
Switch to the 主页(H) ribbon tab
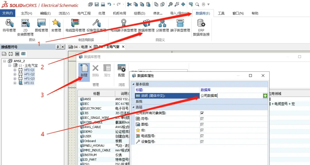click(x=26, y=13)
